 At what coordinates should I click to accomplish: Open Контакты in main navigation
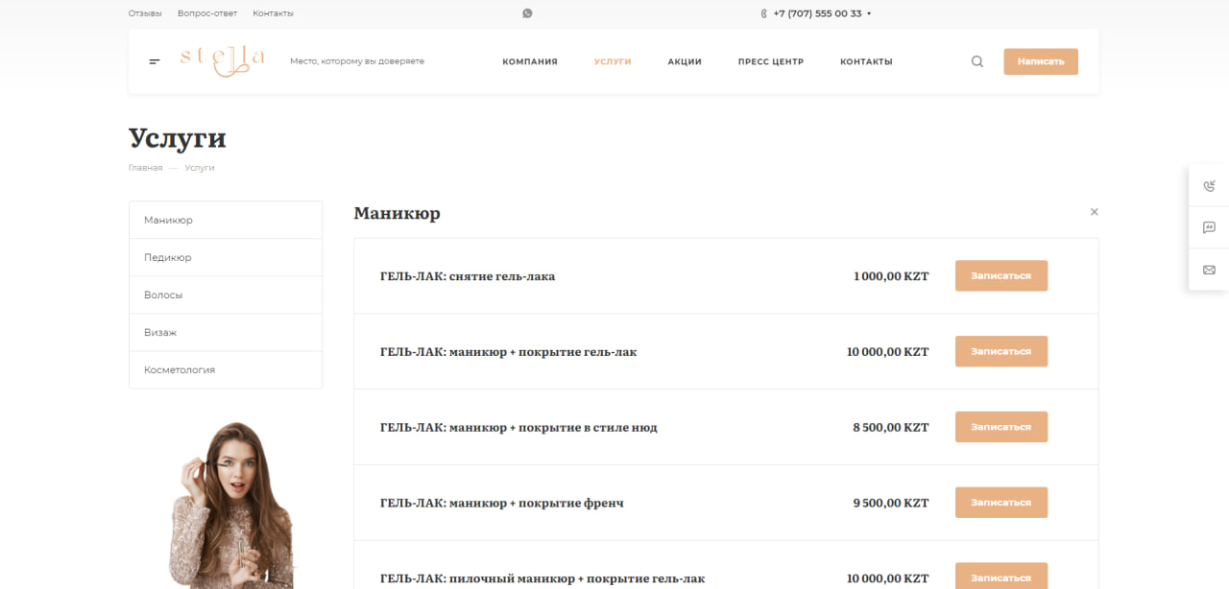coord(866,61)
